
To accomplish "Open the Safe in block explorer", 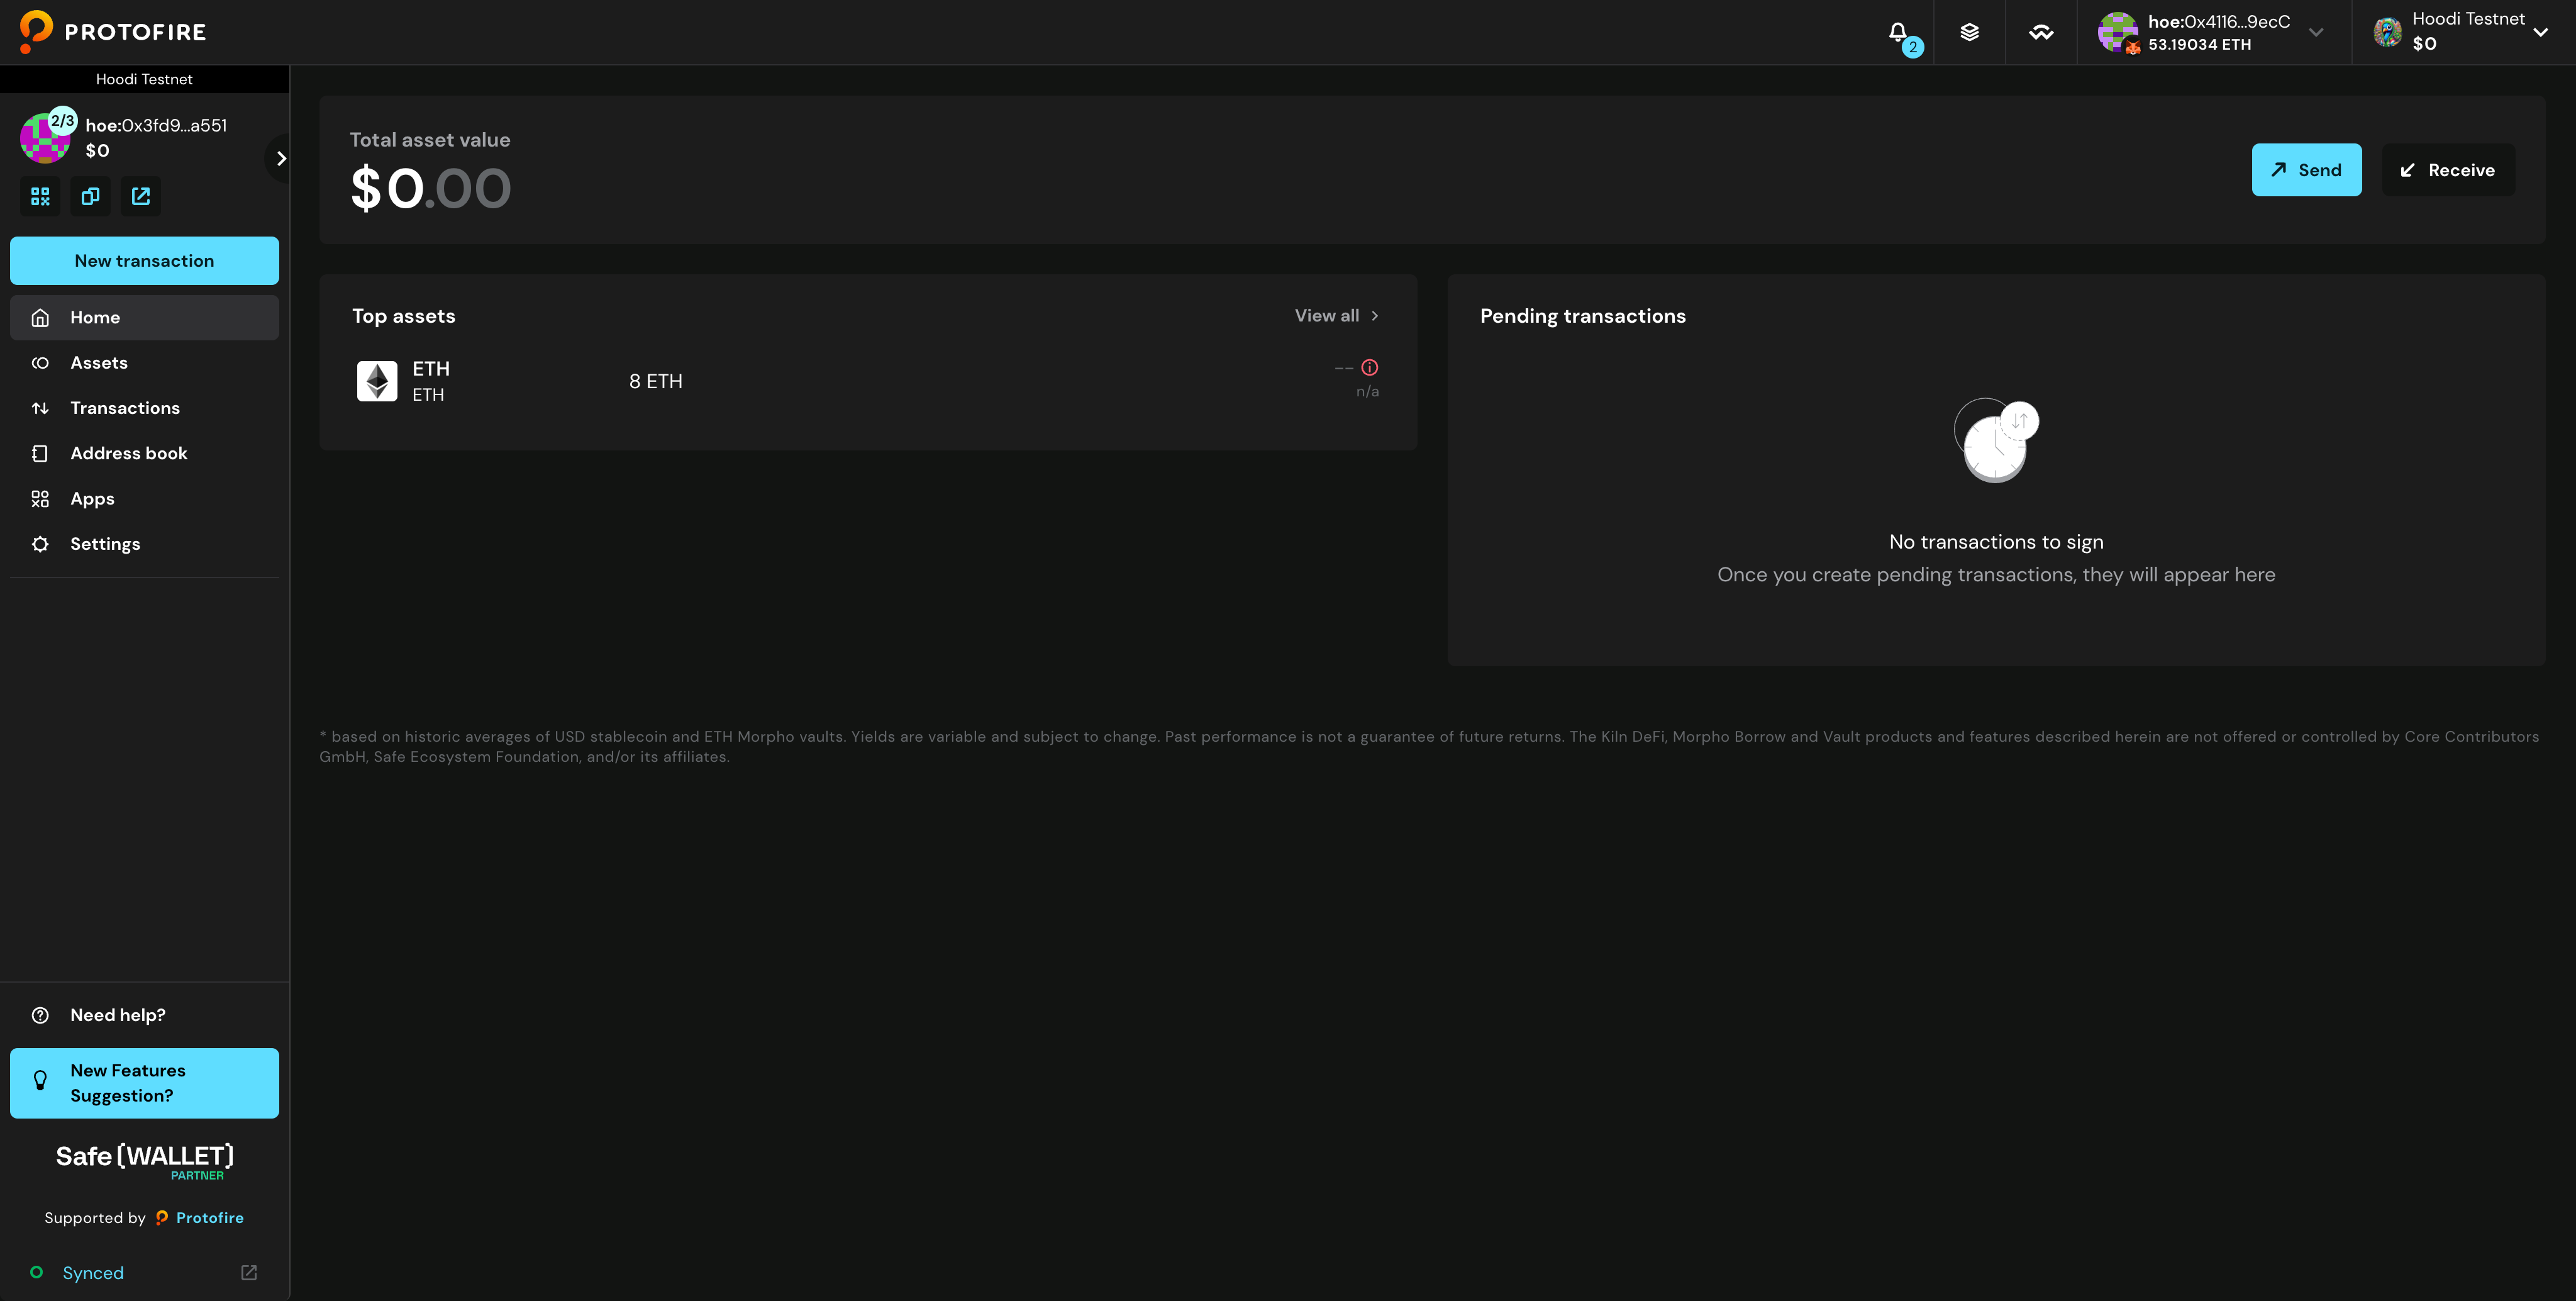I will (140, 196).
